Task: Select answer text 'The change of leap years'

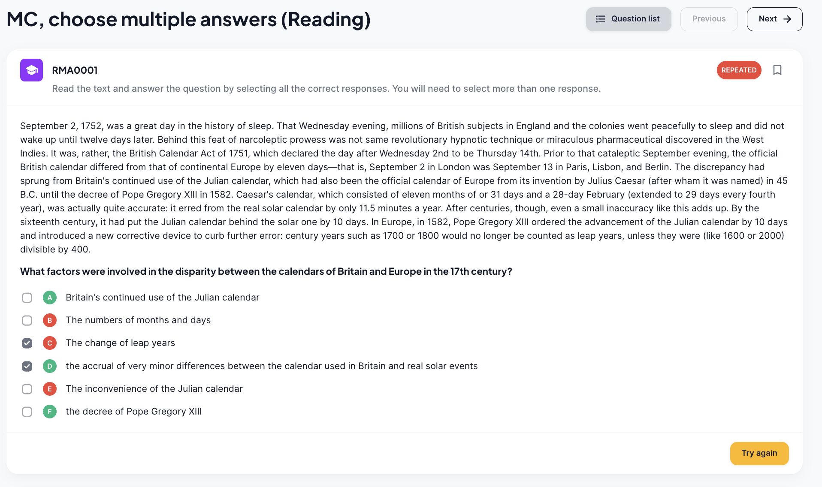Action: 121,343
